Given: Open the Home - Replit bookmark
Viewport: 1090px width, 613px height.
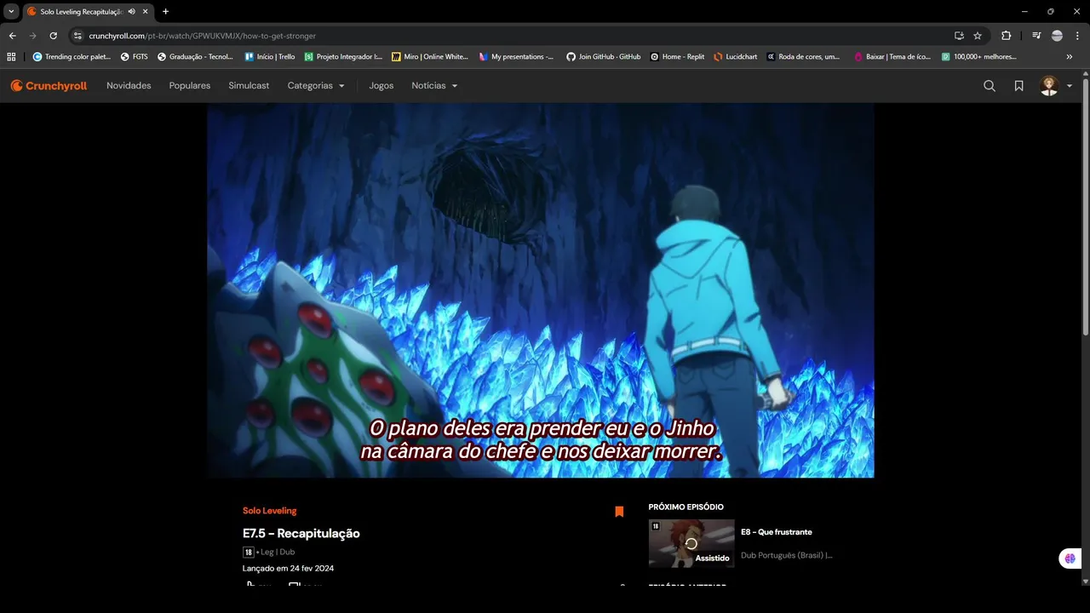Looking at the screenshot, I should pyautogui.click(x=678, y=57).
